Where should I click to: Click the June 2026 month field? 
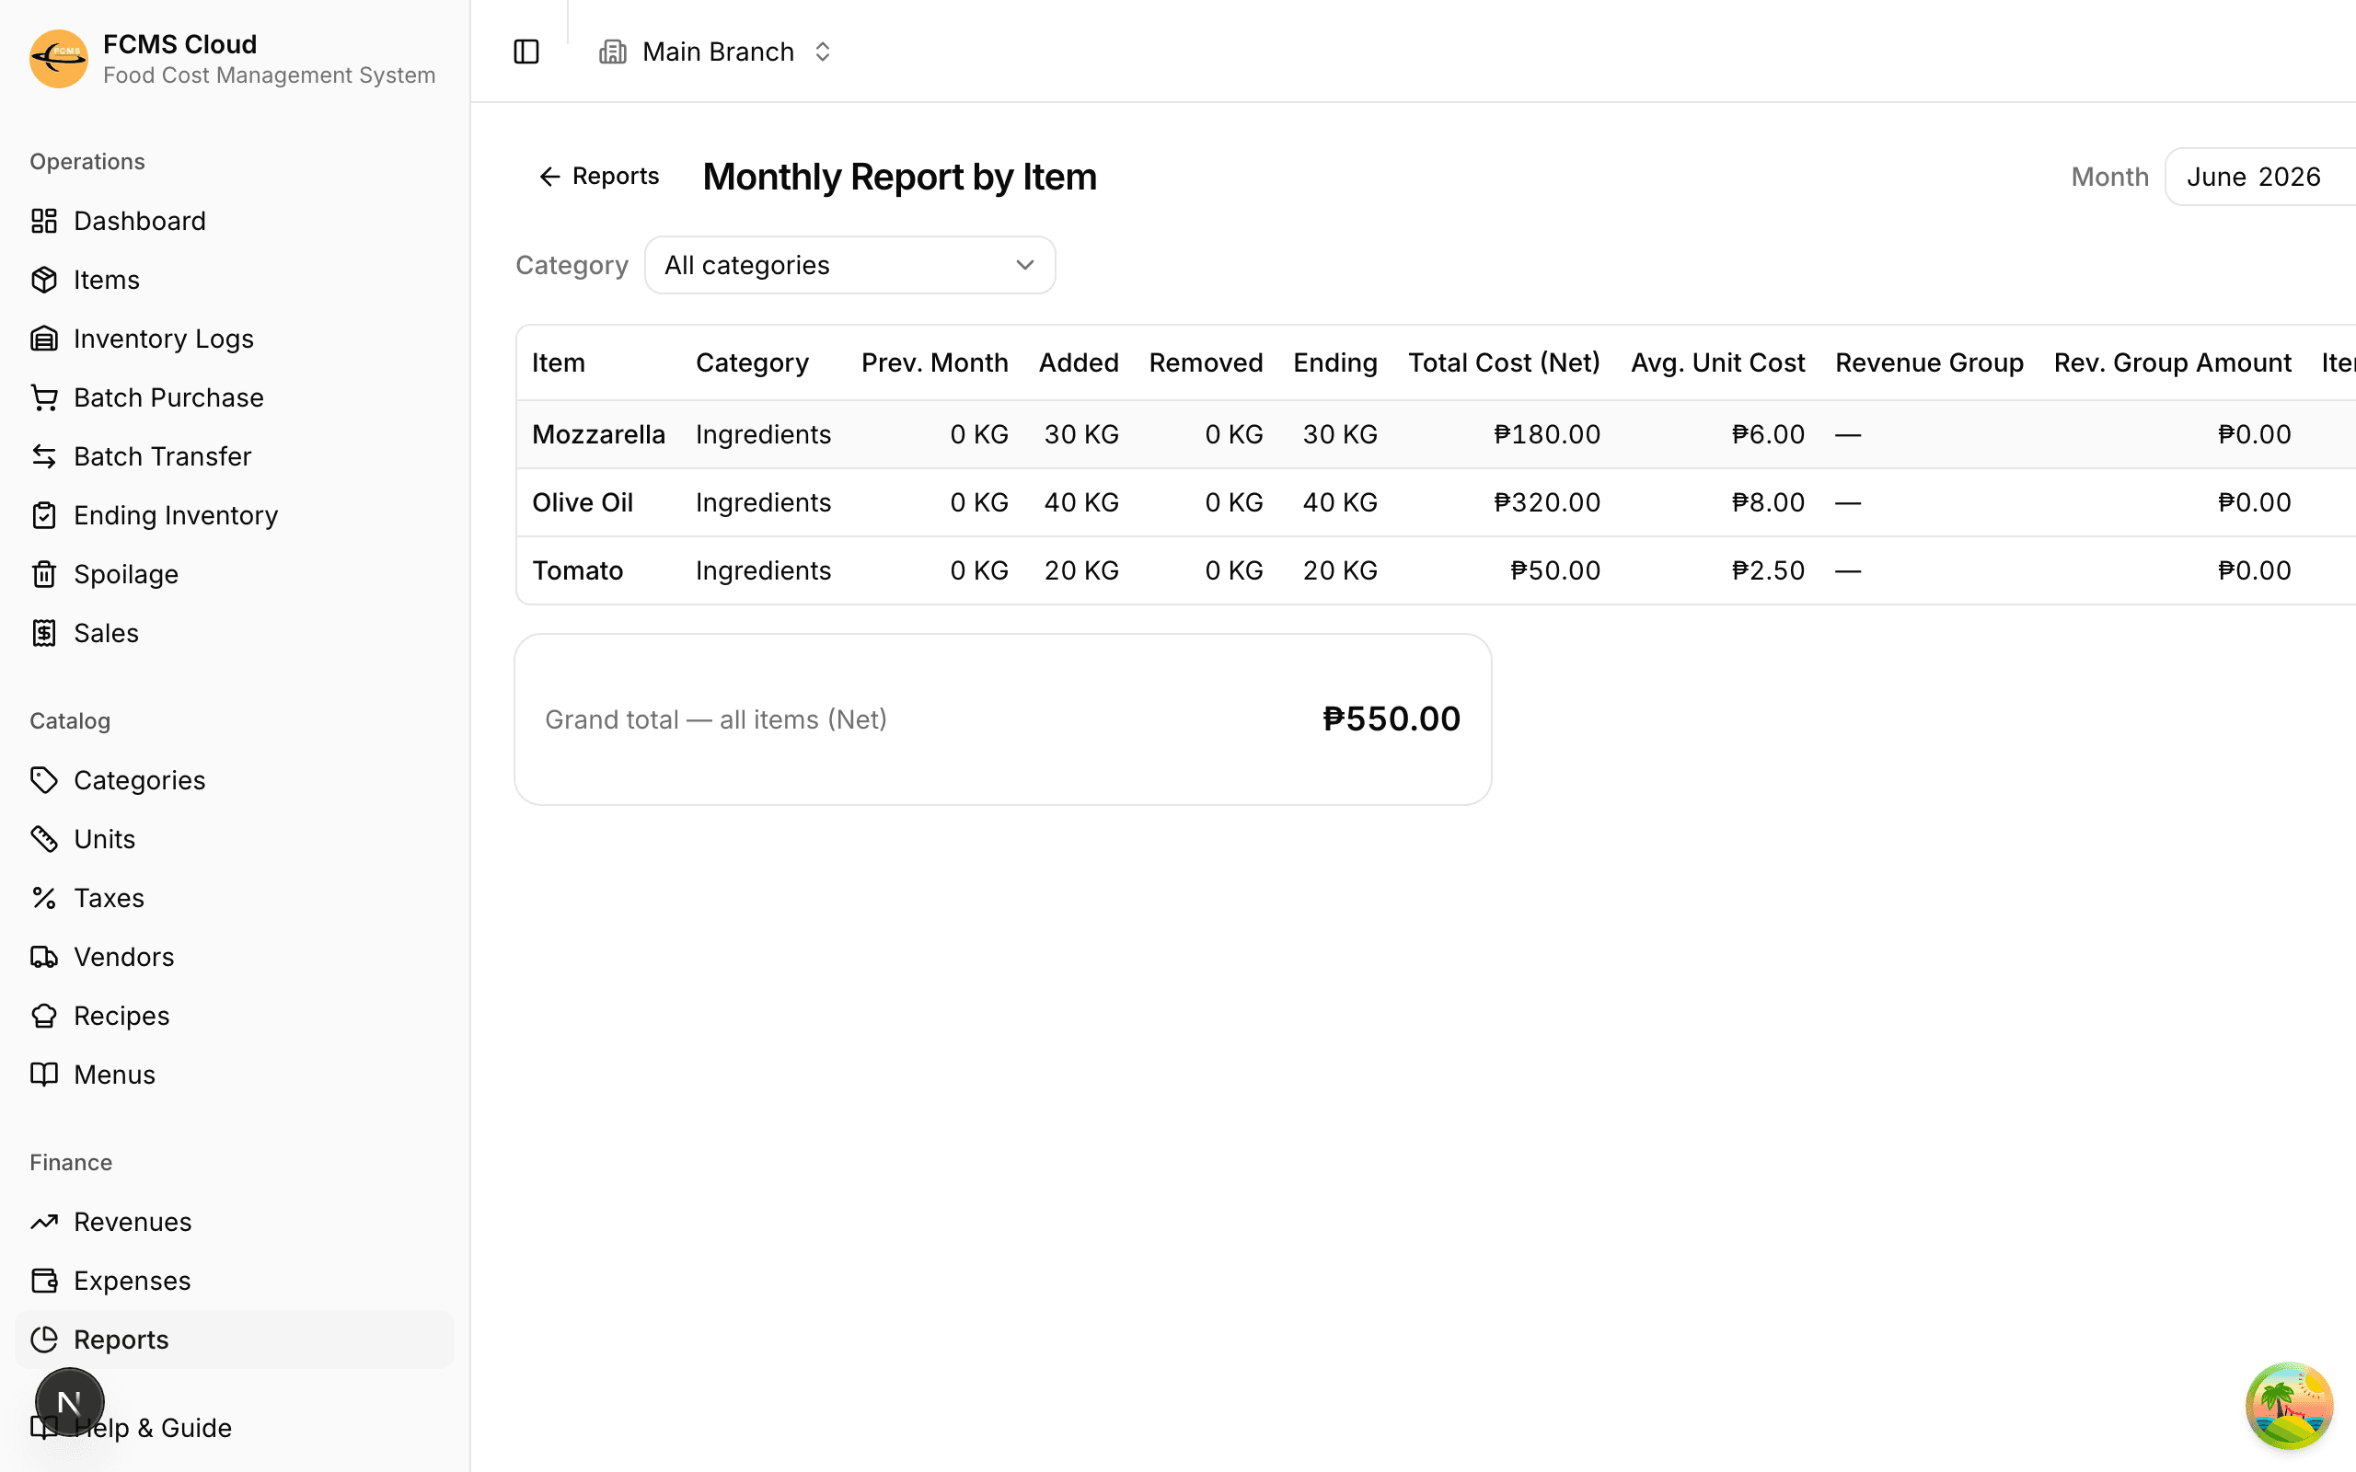2258,177
